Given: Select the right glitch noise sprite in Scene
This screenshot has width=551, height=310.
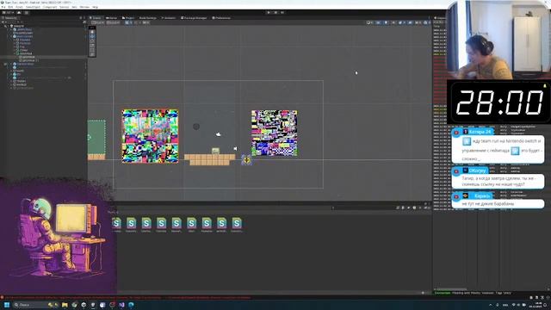Looking at the screenshot, I should 275,133.
